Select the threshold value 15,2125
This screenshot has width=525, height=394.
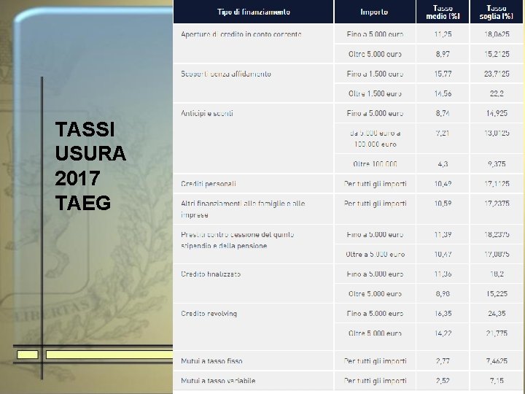click(497, 54)
